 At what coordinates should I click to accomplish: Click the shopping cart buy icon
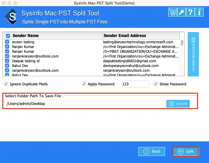[173, 12]
